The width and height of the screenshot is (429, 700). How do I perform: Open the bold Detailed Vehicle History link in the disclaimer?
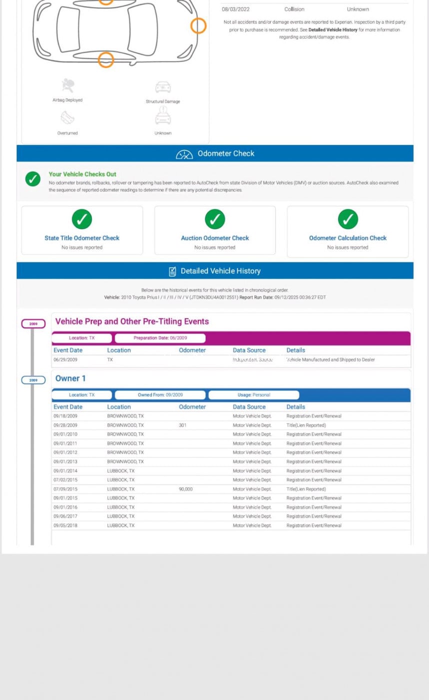[x=333, y=30]
